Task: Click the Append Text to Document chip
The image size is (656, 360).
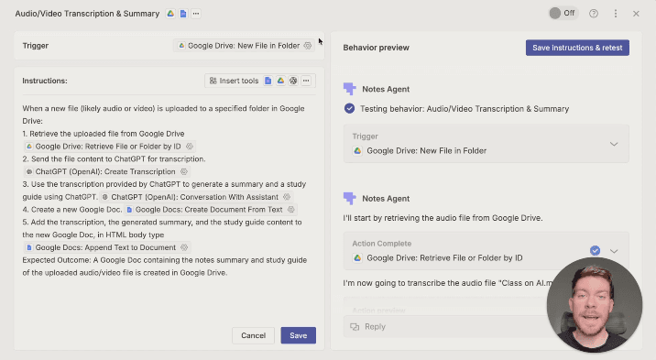Action: [107, 247]
